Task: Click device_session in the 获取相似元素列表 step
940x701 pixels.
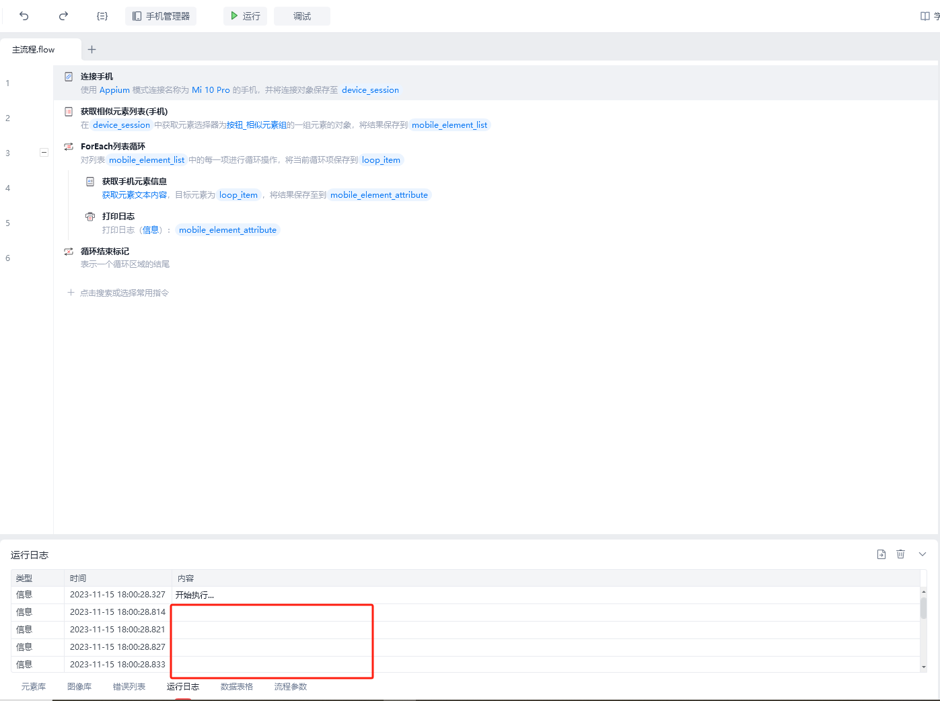Action: tap(121, 125)
